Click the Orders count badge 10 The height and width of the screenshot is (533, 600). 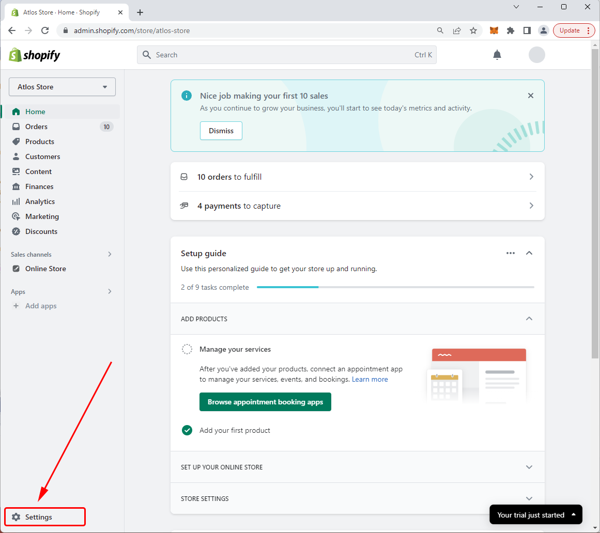click(106, 127)
